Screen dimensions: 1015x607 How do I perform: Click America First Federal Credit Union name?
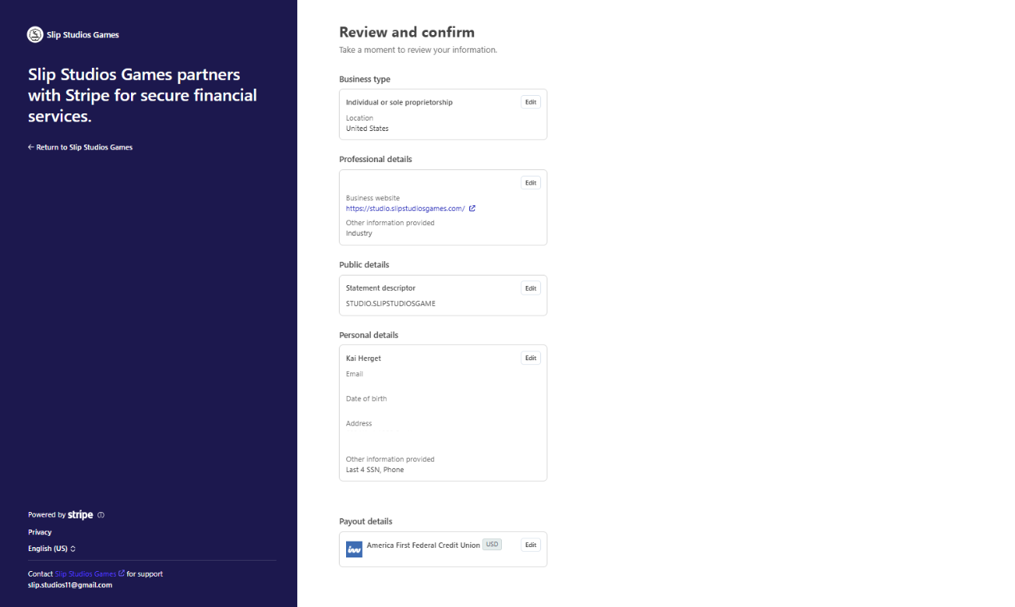pos(424,545)
